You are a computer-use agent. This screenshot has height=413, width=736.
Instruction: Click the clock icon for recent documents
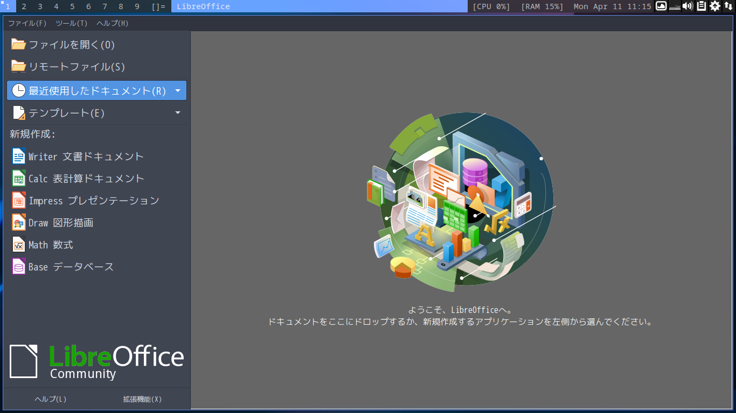pyautogui.click(x=19, y=90)
